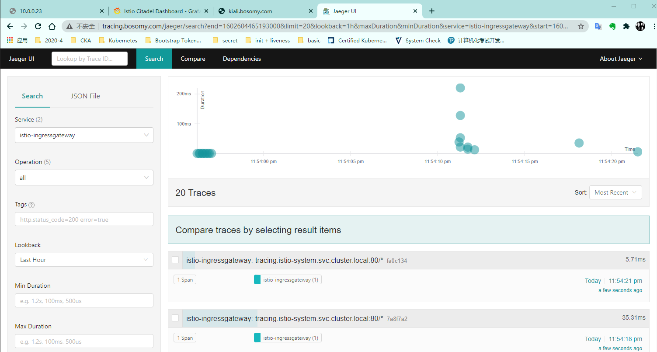The height and width of the screenshot is (352, 657).
Task: Switch to the JSON File tab
Action: point(85,96)
